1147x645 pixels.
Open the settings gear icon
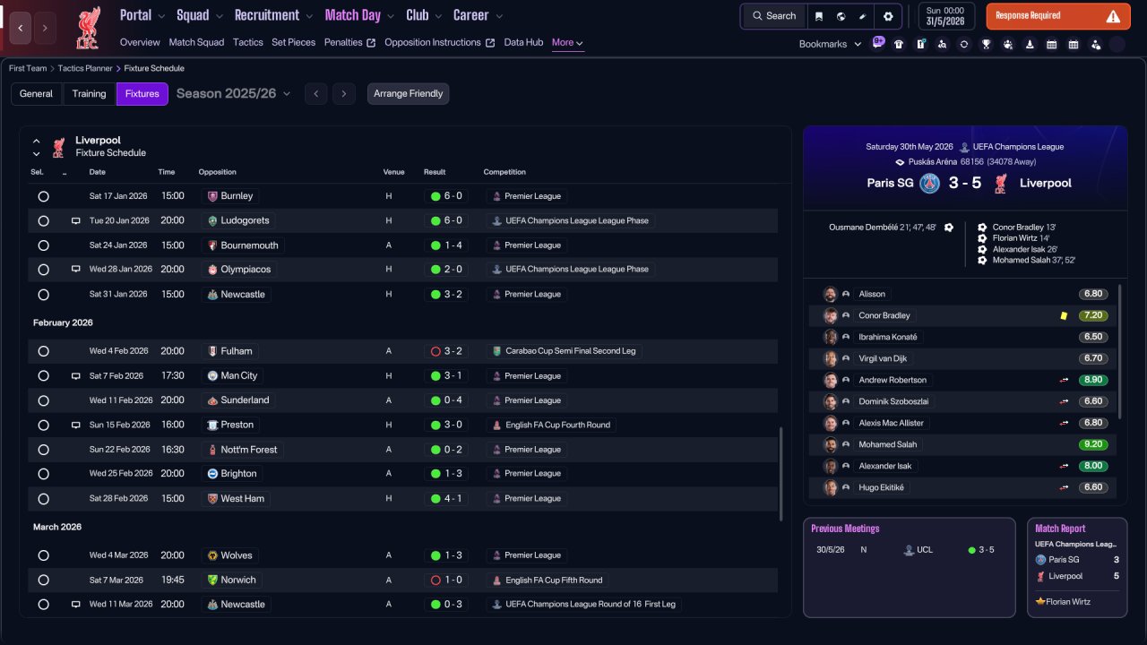click(888, 16)
